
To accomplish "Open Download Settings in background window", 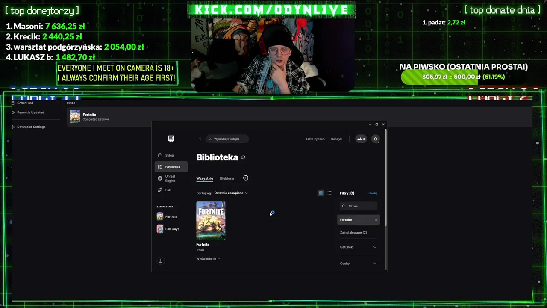I will click(x=31, y=127).
